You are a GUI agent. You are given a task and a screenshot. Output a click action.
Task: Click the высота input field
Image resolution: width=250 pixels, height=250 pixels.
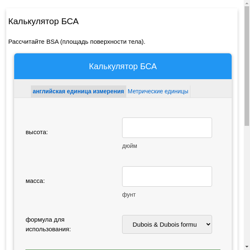167,127
